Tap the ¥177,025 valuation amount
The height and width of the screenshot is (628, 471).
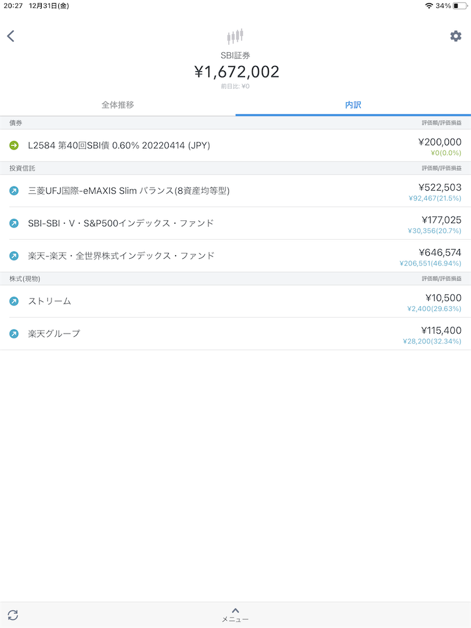(442, 220)
